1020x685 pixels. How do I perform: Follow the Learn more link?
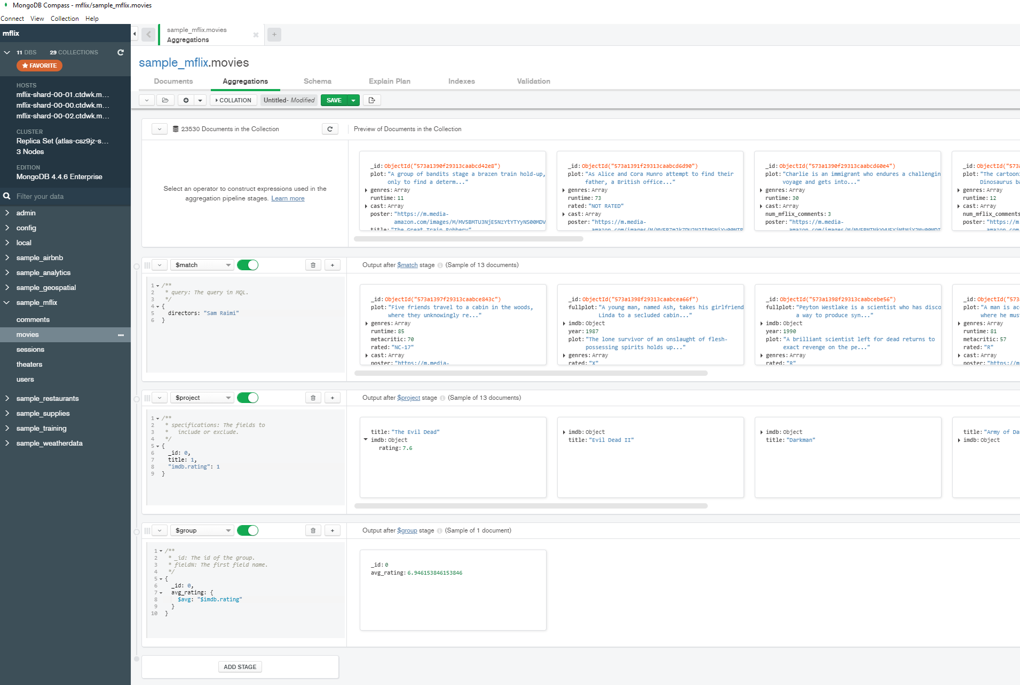[x=288, y=198]
